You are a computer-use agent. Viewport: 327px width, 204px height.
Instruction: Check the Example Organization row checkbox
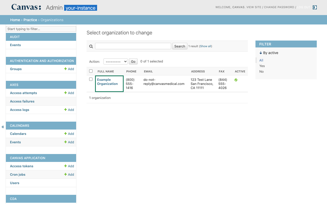click(91, 79)
